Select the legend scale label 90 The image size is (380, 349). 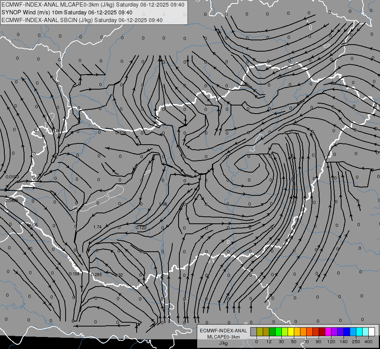pyautogui.click(x=319, y=342)
